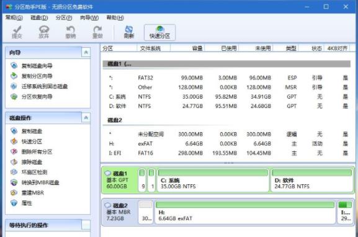
Task: Select 删除所有分区 in disk operations
Action: 32,151
